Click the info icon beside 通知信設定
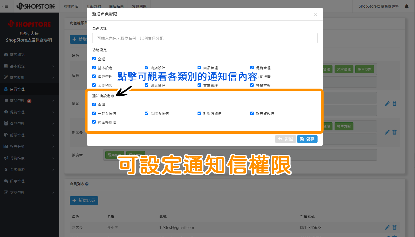Image resolution: width=415 pixels, height=237 pixels. click(x=113, y=96)
